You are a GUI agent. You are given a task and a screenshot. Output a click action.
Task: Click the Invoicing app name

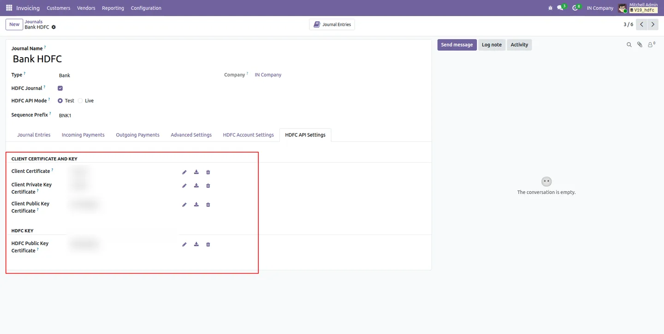(x=28, y=8)
